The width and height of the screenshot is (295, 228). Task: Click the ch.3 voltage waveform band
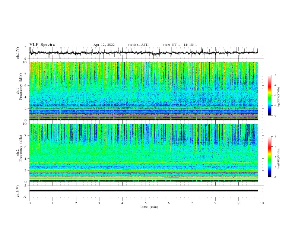(143, 191)
